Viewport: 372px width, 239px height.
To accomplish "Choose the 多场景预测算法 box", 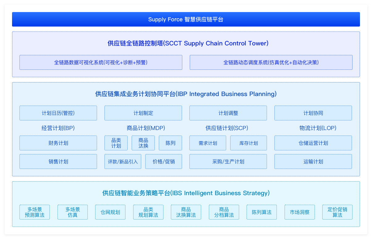I will pyautogui.click(x=35, y=212).
